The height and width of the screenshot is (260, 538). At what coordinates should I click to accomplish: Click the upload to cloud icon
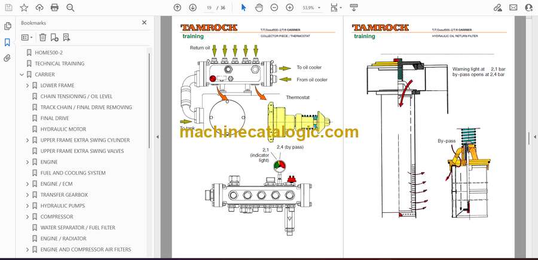pyautogui.click(x=39, y=8)
